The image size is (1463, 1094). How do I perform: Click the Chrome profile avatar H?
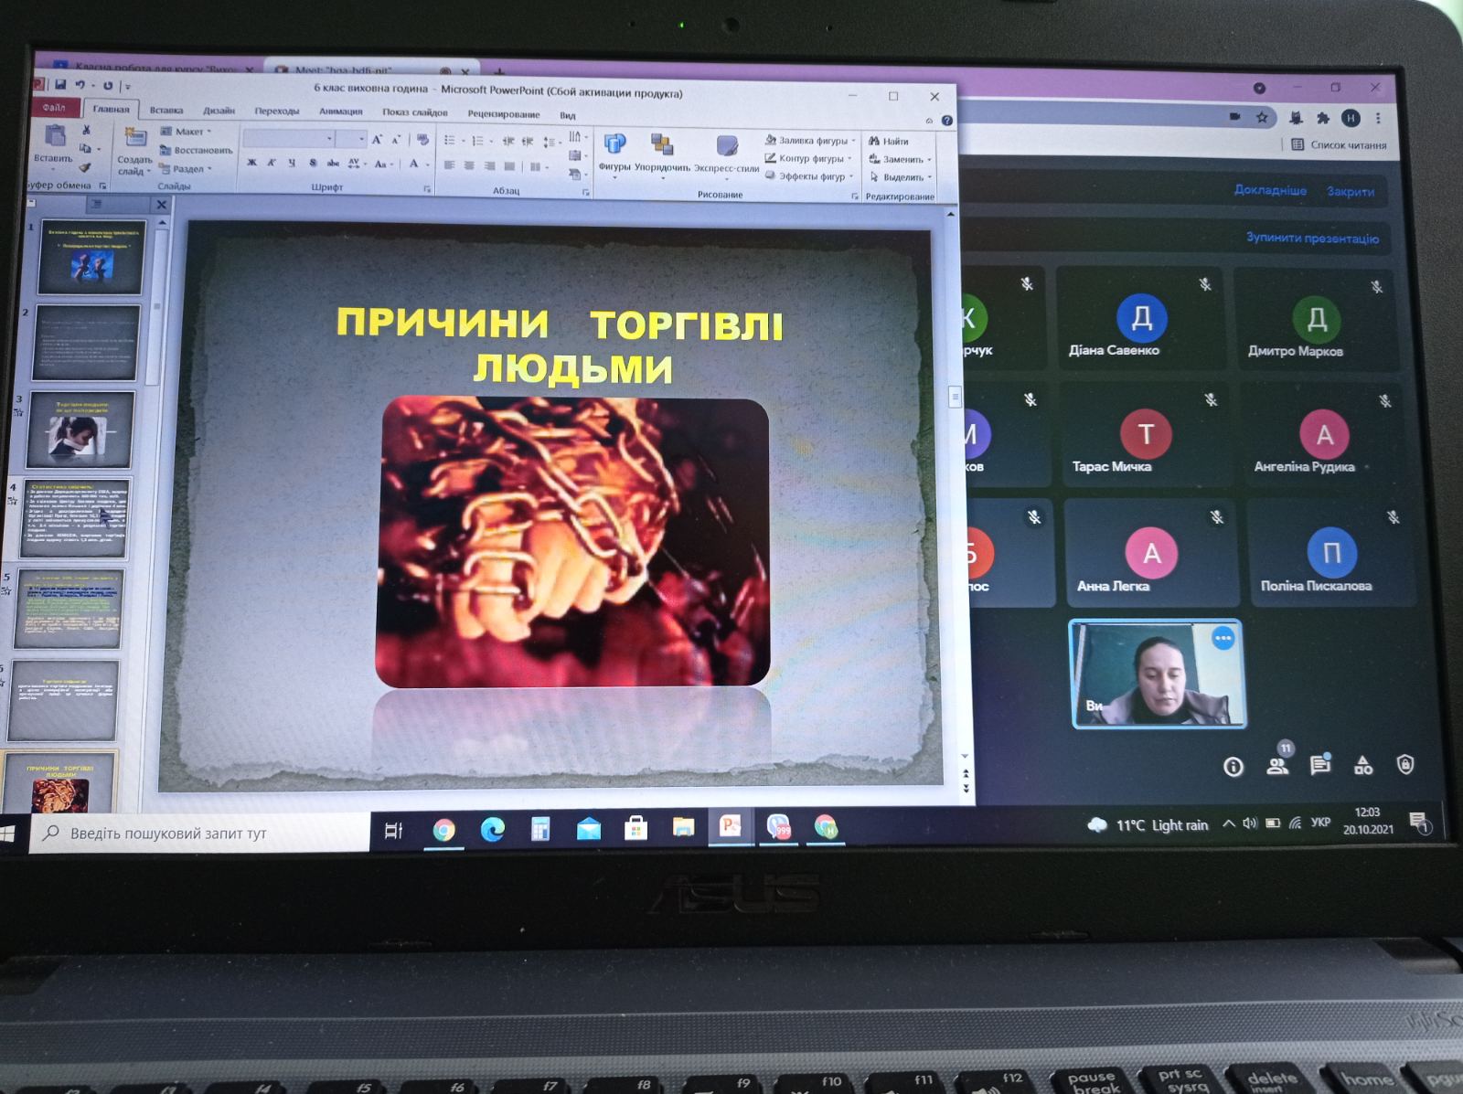1351,118
